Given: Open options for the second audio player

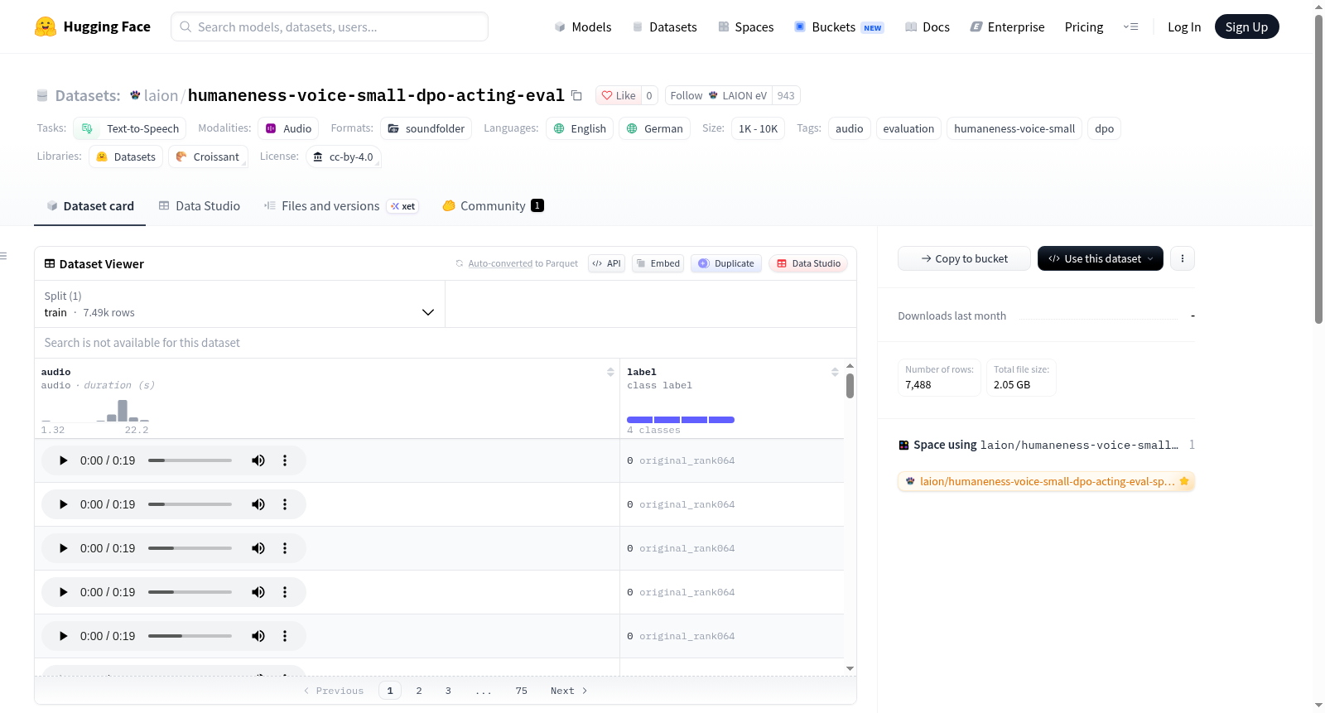Looking at the screenshot, I should (x=285, y=504).
